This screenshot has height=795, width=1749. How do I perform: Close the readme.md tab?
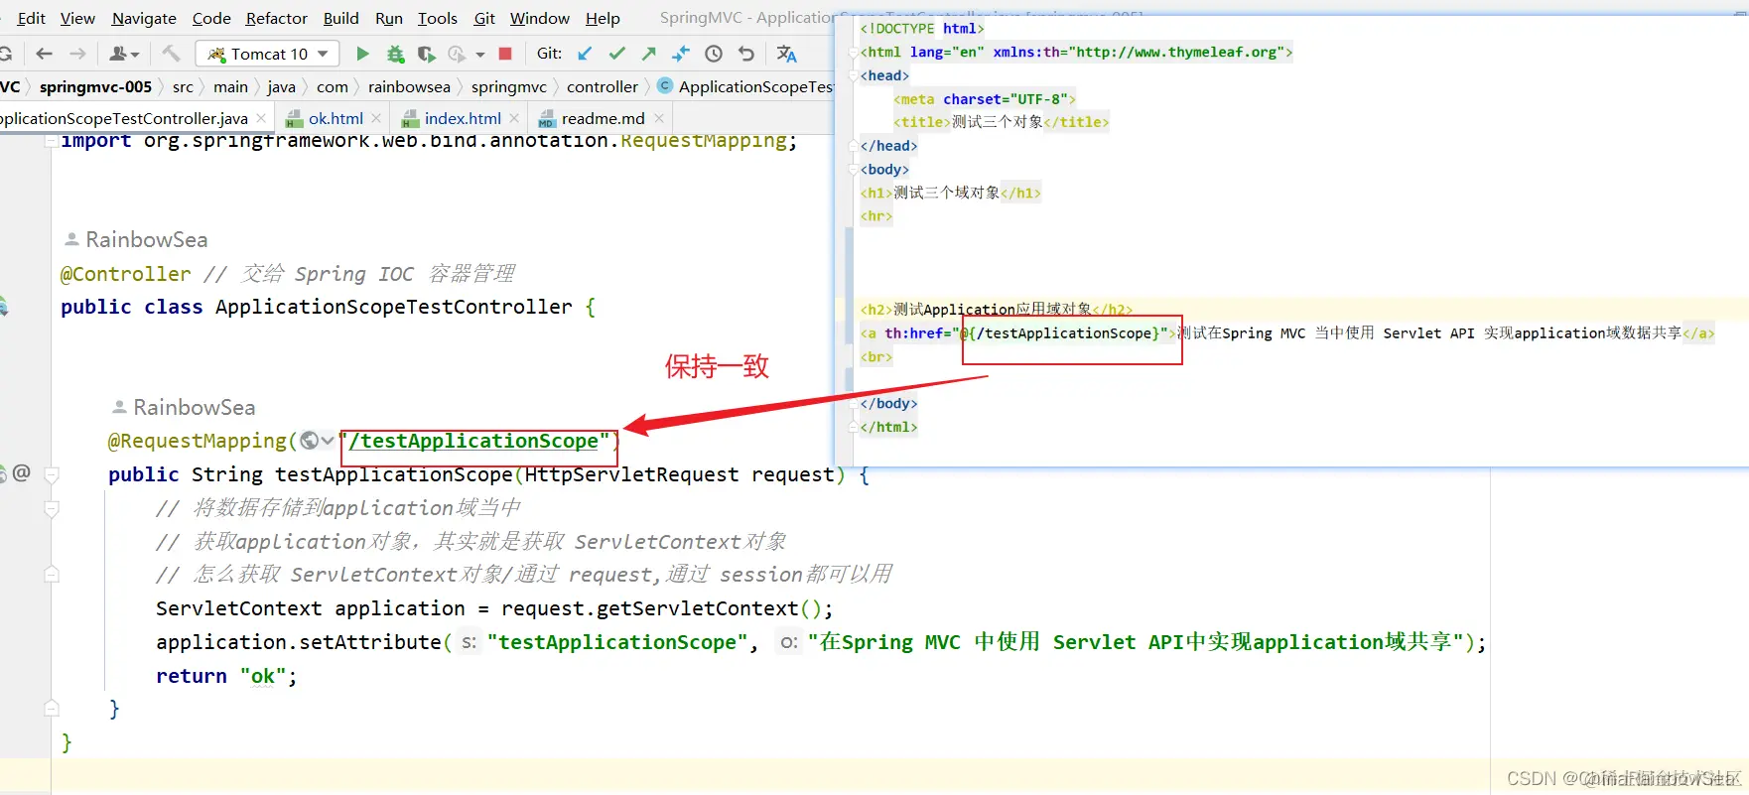[658, 118]
